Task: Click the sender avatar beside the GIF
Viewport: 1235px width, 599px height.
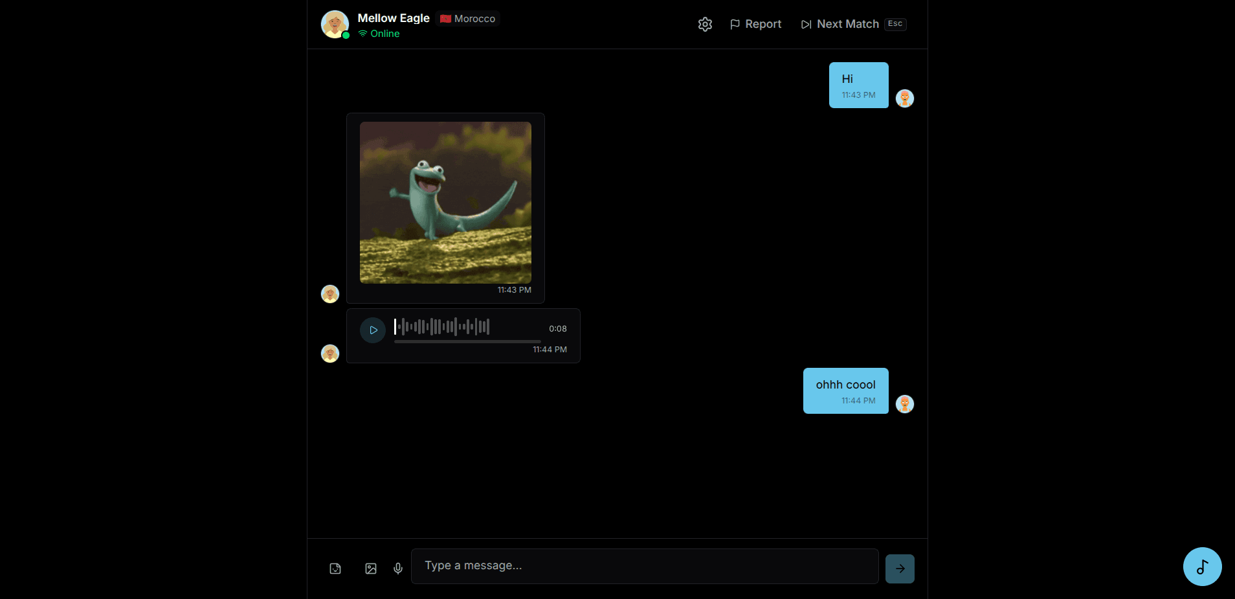Action: click(x=330, y=294)
